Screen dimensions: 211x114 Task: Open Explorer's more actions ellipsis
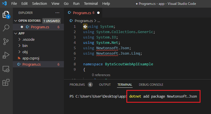[58, 13]
